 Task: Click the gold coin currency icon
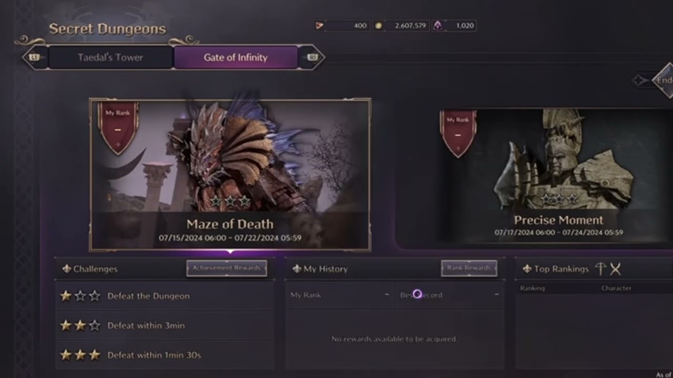(378, 25)
